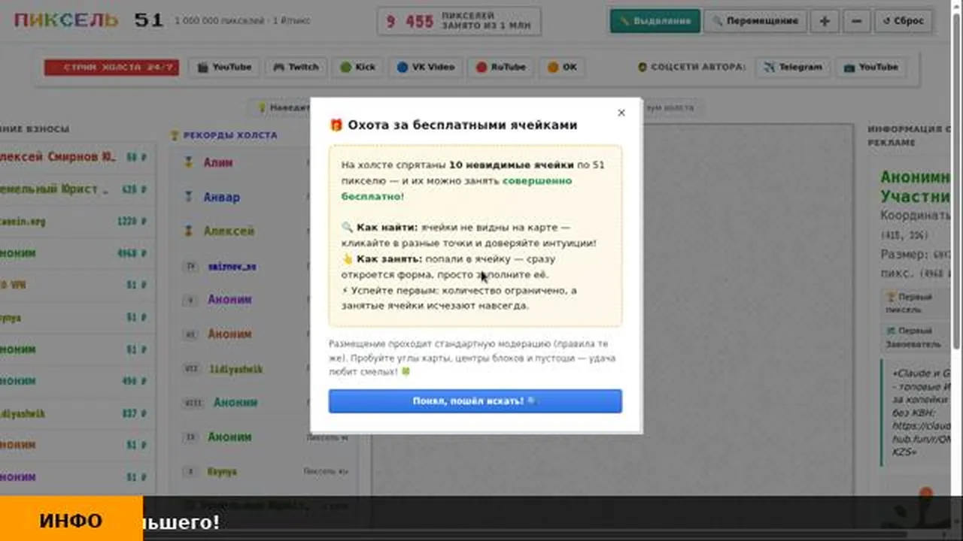Select record holder 'Алим' in records list

click(218, 162)
